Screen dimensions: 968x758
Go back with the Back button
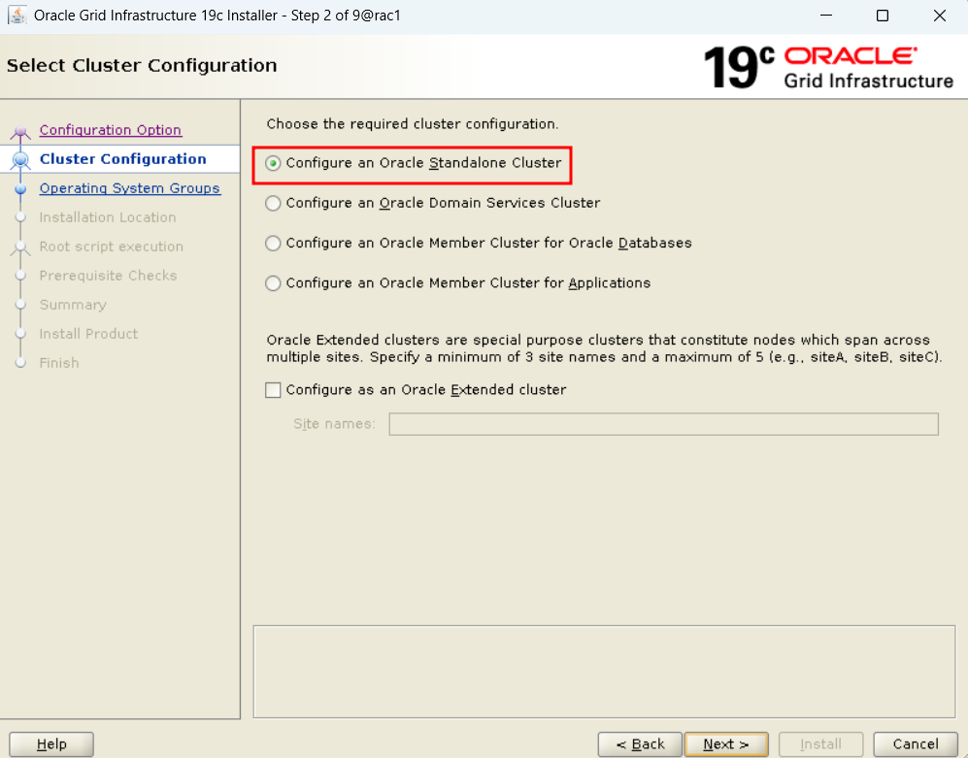point(640,744)
